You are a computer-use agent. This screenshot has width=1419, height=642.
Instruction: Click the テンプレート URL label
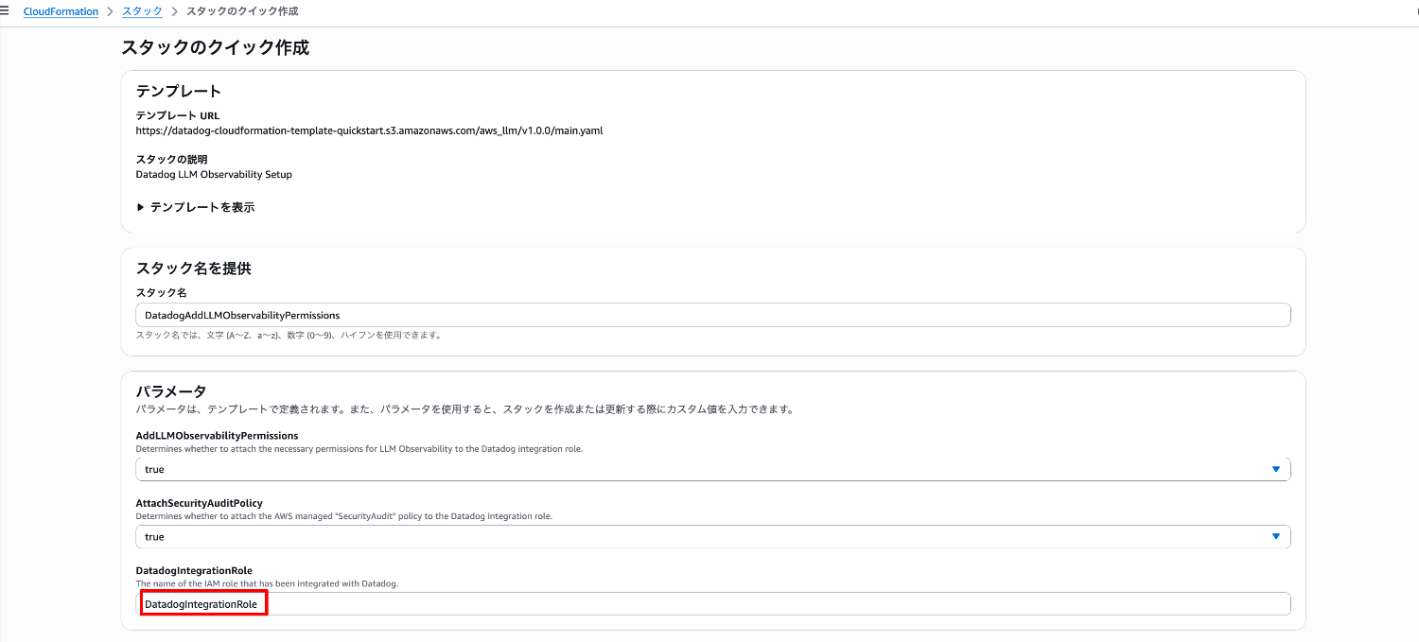[178, 116]
